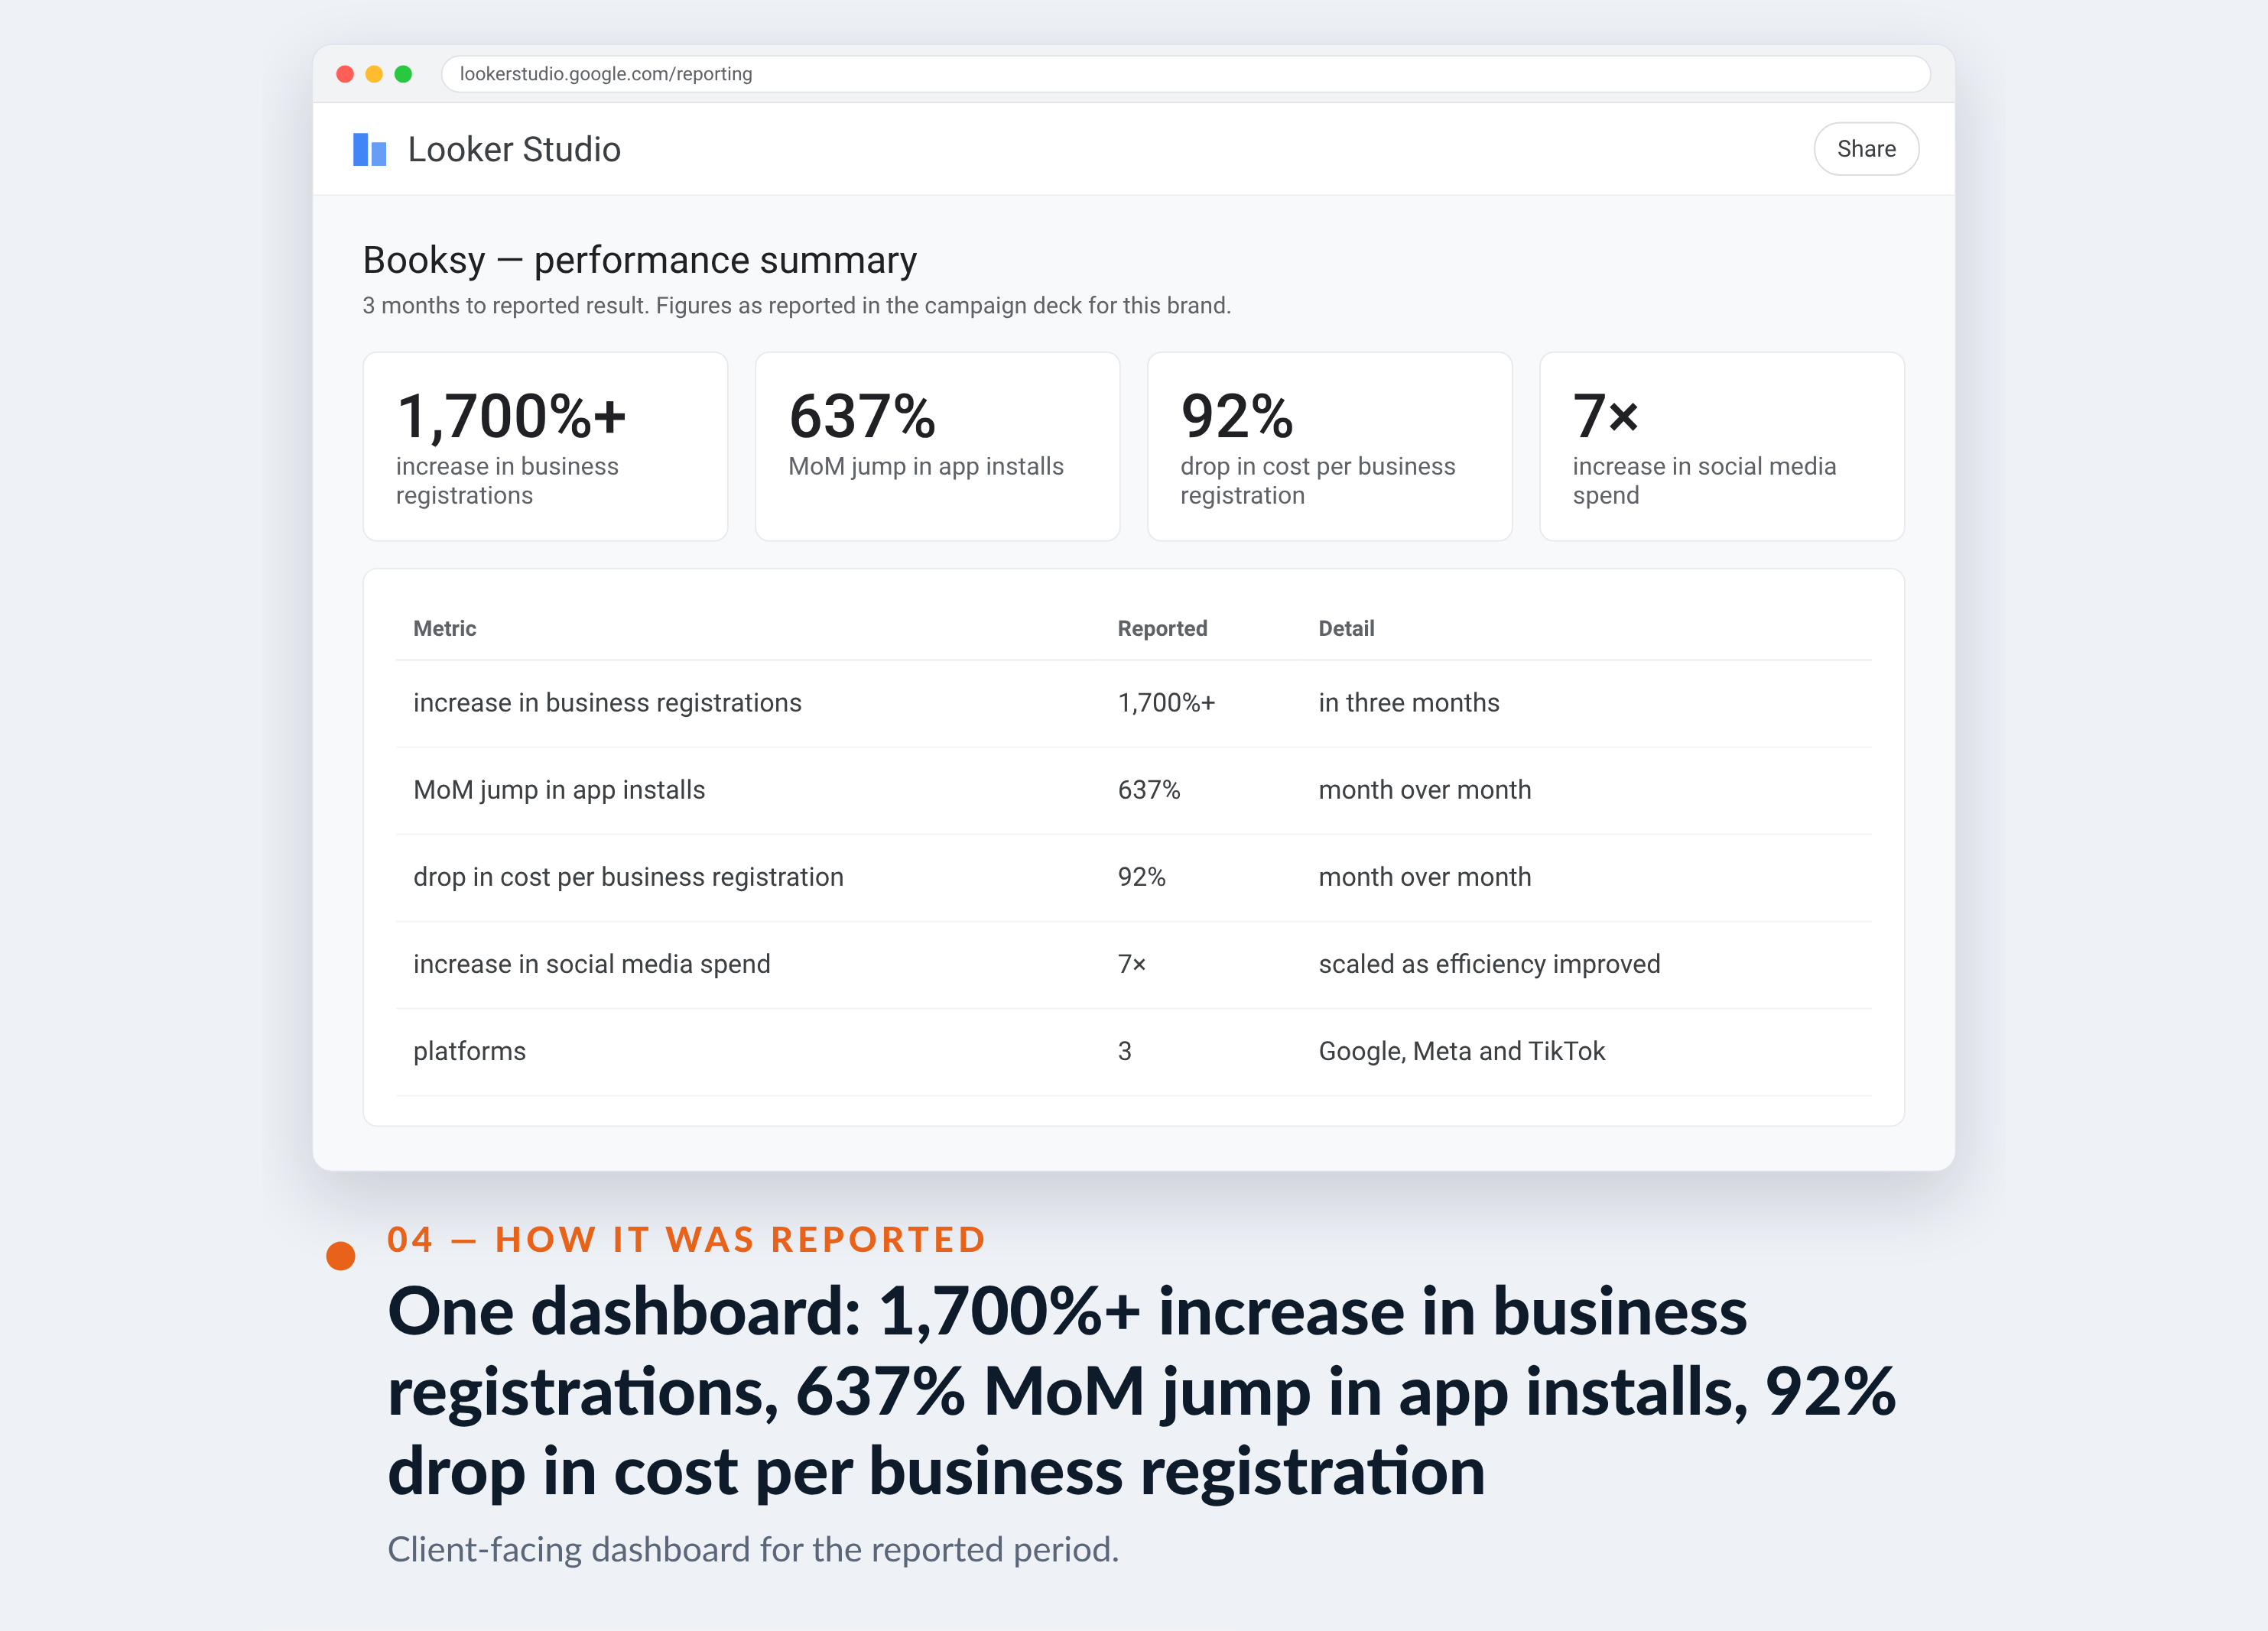2268x1631 pixels.
Task: Click the 1,700%+ scorecard value
Action: [511, 416]
